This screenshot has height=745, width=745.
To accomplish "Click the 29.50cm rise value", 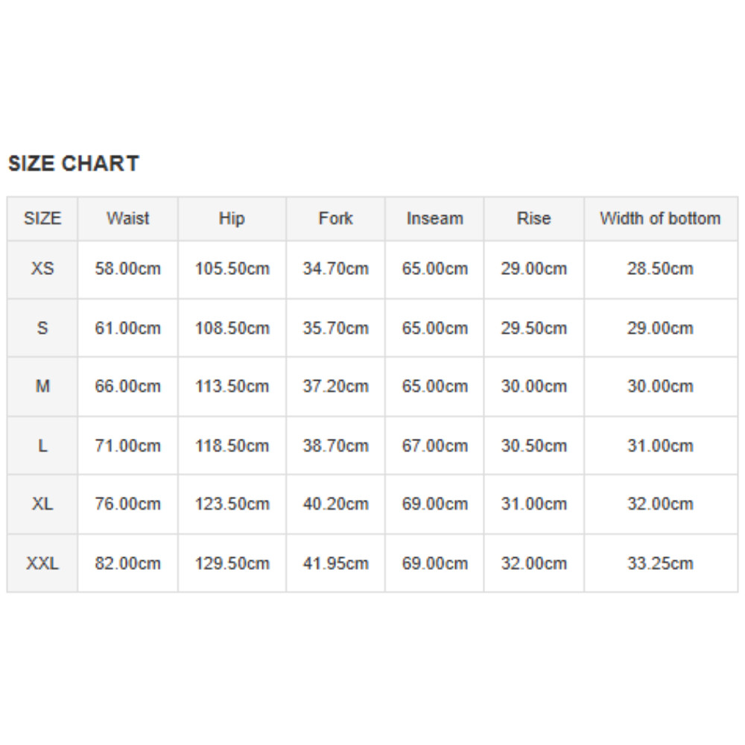I will (533, 328).
